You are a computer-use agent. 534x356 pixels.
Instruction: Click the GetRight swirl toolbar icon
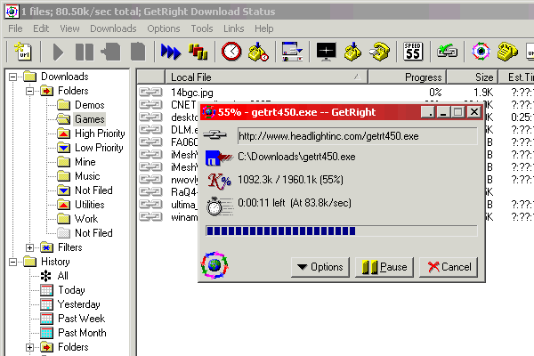481,52
